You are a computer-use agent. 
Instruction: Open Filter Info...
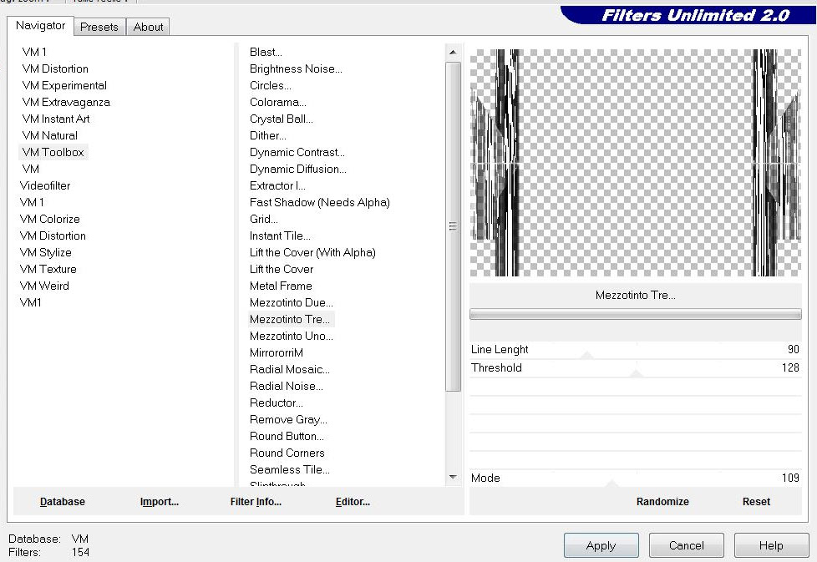coord(256,502)
